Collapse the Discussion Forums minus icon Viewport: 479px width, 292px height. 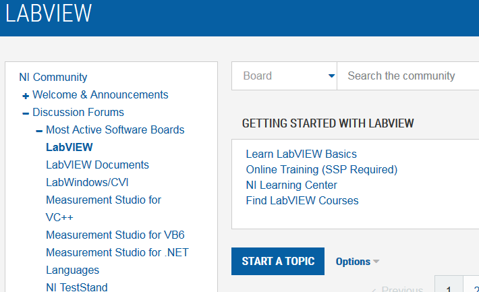26,113
